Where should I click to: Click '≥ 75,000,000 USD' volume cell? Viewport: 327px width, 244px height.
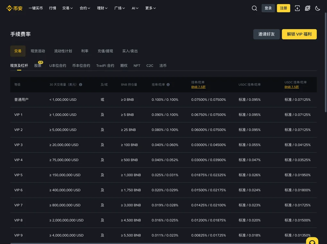[64, 160]
